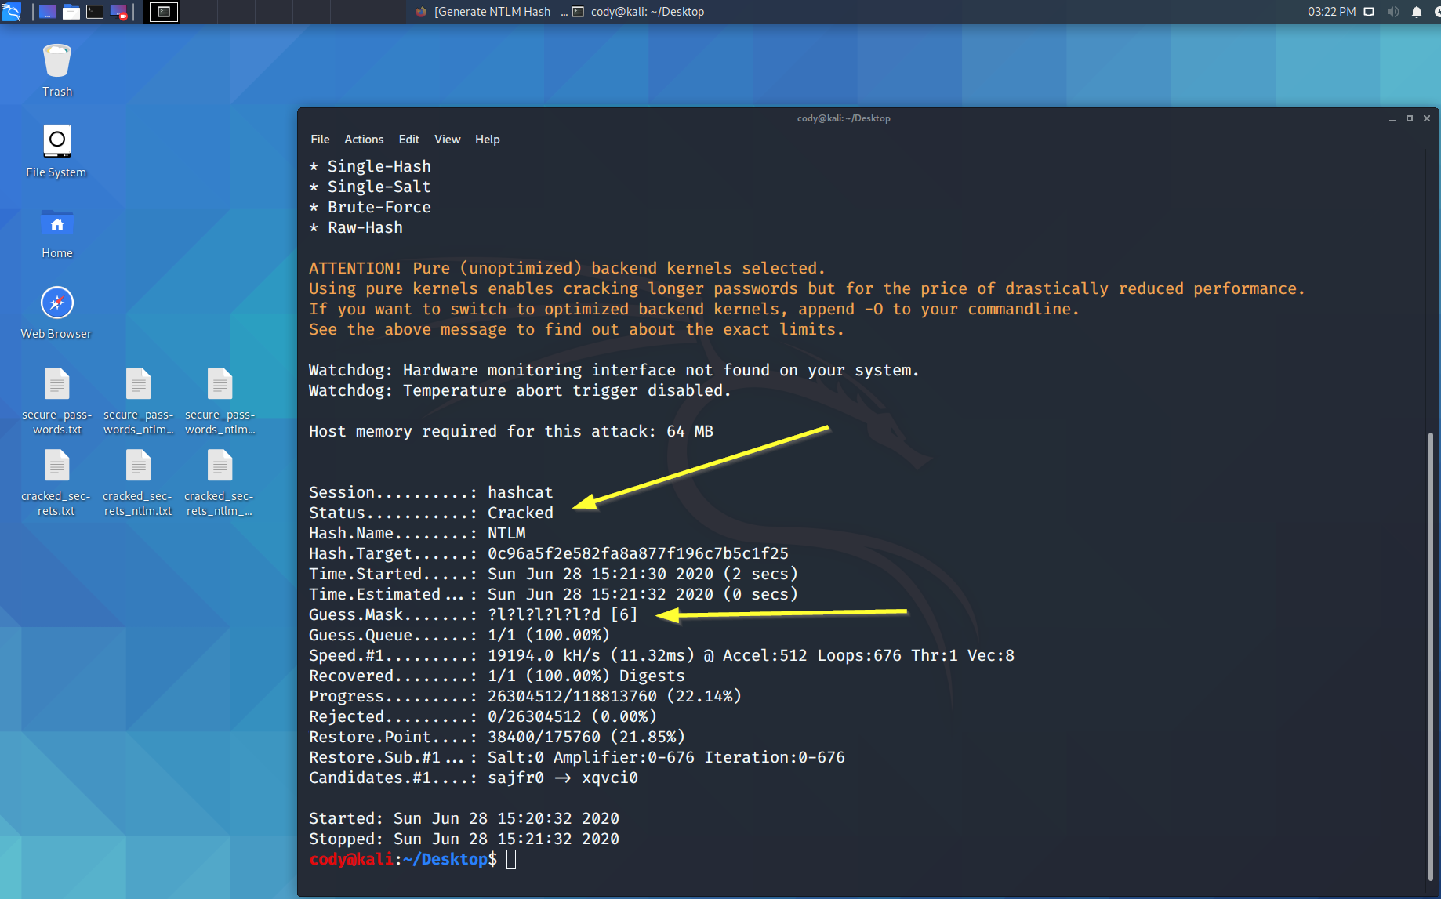
Task: Open the Actions menu in the terminal
Action: click(364, 140)
